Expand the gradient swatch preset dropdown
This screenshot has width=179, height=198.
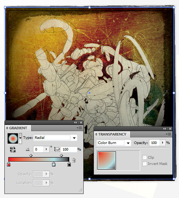(x=20, y=138)
